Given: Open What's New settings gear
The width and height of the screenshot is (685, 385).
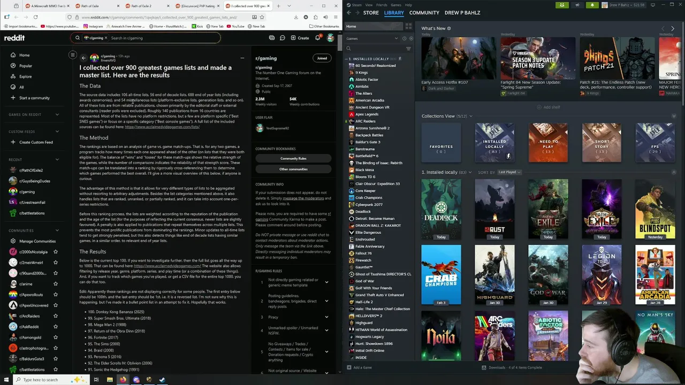Looking at the screenshot, I should pos(449,28).
